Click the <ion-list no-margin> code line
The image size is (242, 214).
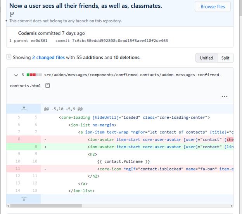click(x=92, y=125)
